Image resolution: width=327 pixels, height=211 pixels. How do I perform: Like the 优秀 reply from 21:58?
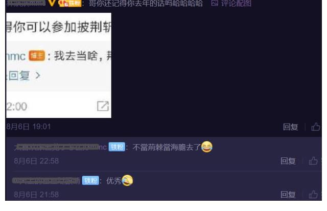[x=313, y=195]
